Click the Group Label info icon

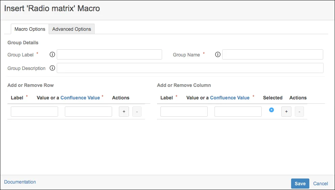click(x=52, y=54)
